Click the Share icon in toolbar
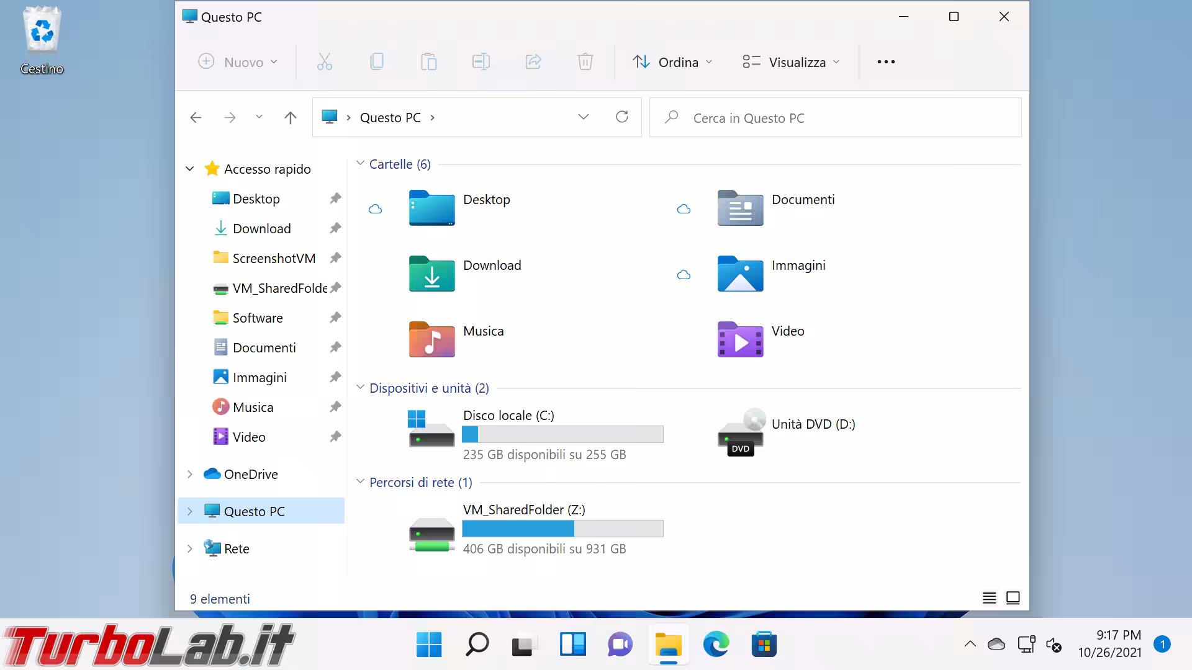The width and height of the screenshot is (1192, 670). click(x=533, y=61)
